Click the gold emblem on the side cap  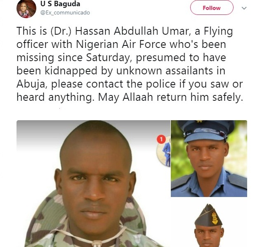click(215, 218)
